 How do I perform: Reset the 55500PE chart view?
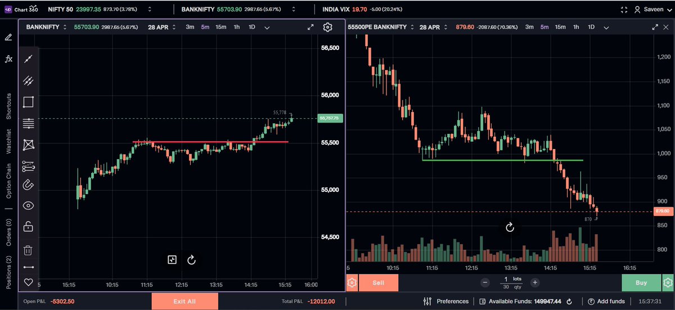[510, 227]
